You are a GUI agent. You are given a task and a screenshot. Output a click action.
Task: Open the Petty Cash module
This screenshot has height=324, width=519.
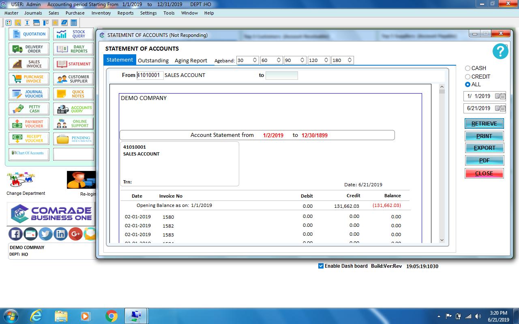tap(29, 109)
